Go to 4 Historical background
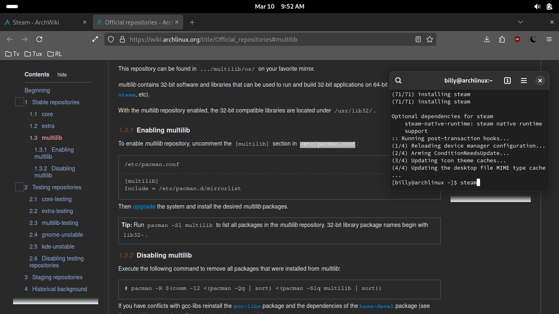The height and width of the screenshot is (314, 559). (56, 289)
